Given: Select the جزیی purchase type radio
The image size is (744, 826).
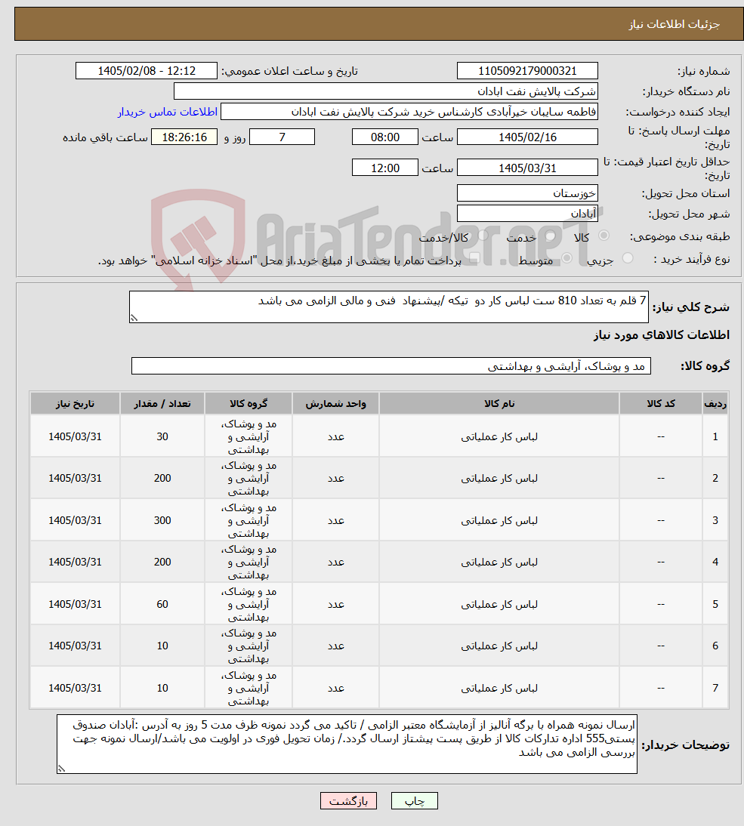Looking at the screenshot, I should click(628, 257).
